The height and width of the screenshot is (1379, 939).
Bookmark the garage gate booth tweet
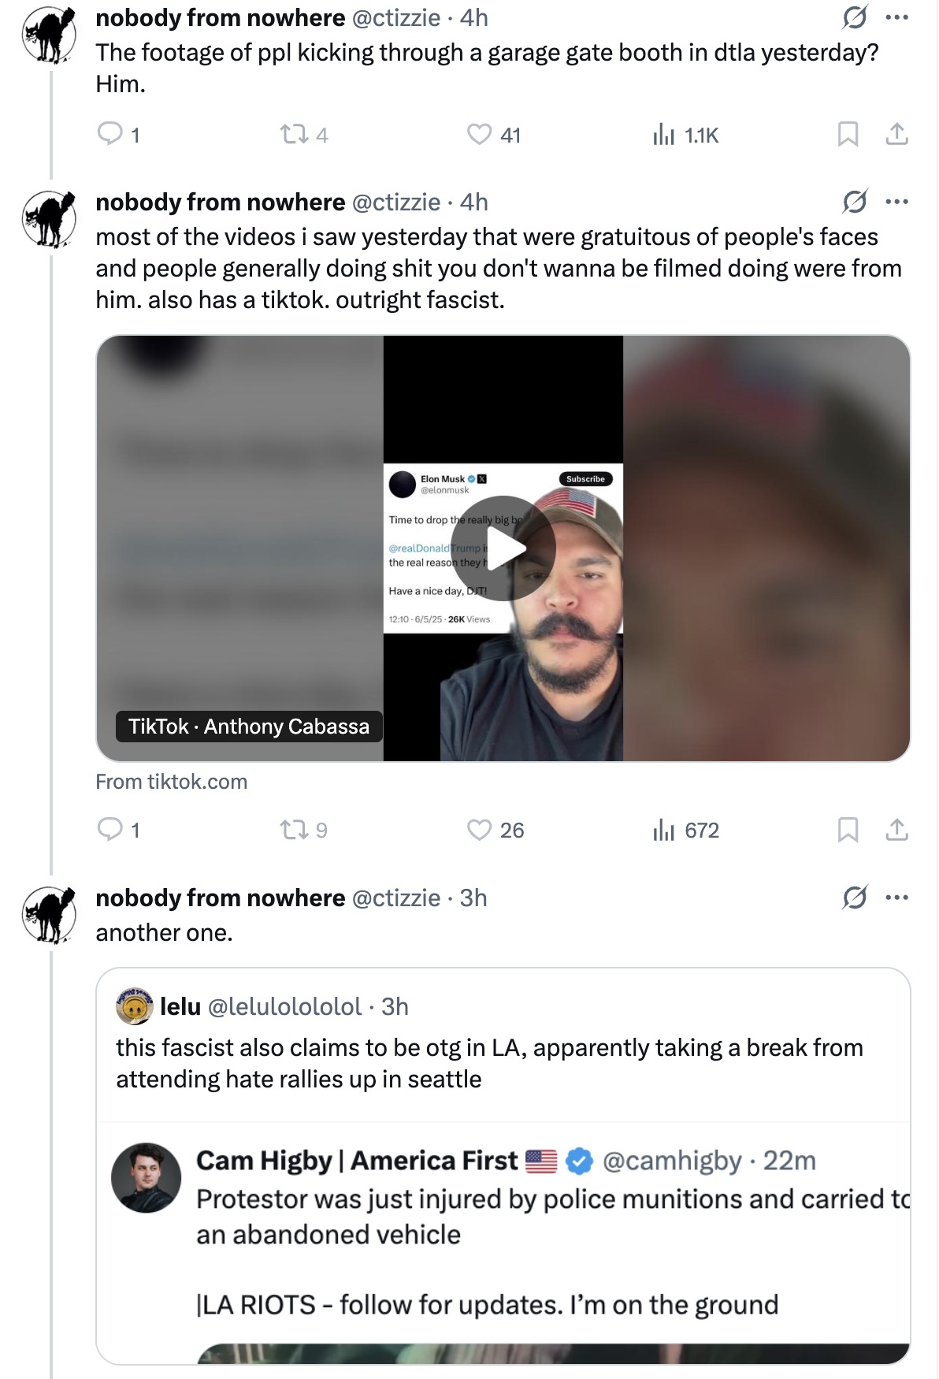pos(848,135)
